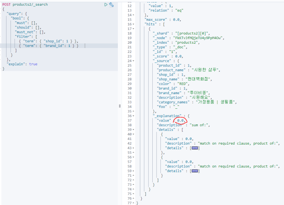Click the "should": [] line in the query

click(x=28, y=27)
